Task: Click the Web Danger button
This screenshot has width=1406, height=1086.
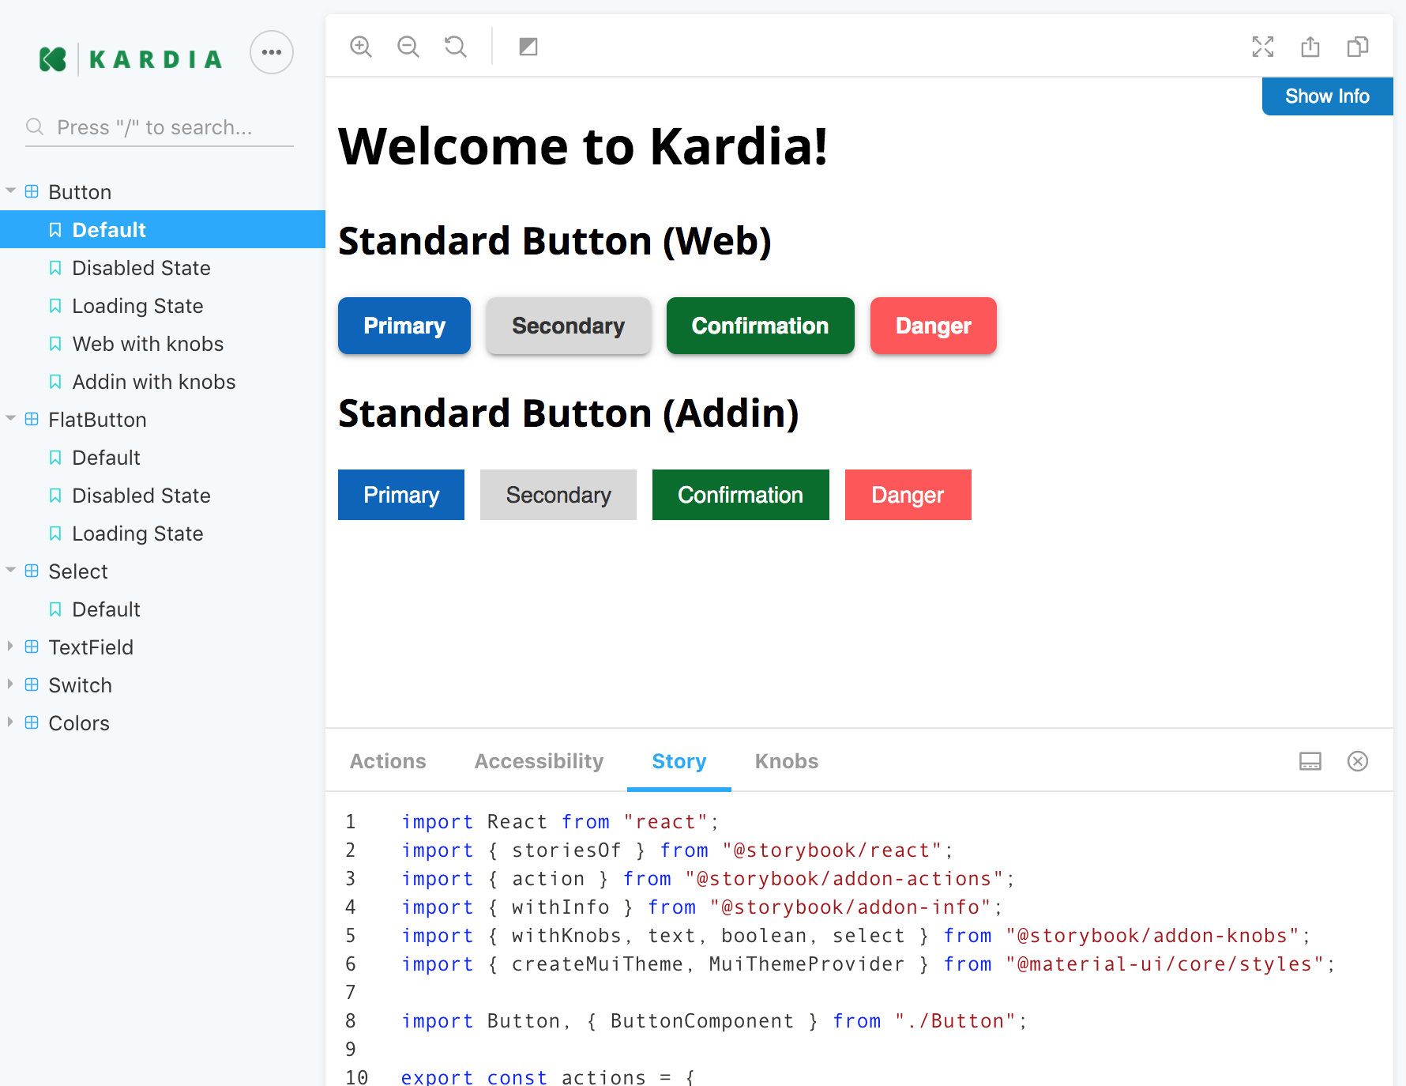Action: [934, 326]
